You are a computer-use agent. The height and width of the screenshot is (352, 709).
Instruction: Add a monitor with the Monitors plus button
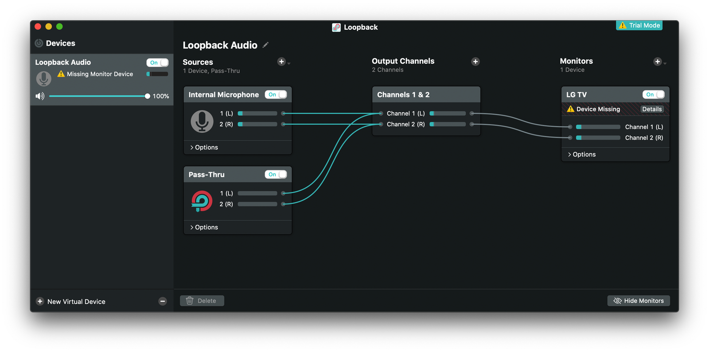(658, 62)
